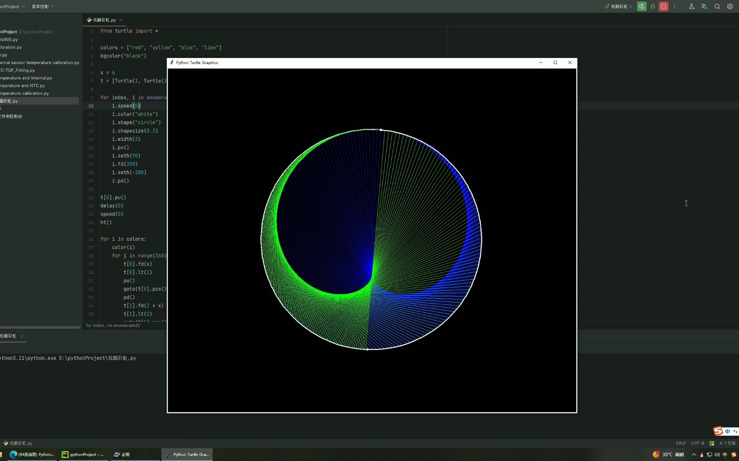Click the translation icon in the toolbar

point(704,6)
